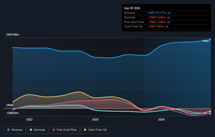Click the CN¥180m y-axis label
The image size is (215, 137).
(x=13, y=35)
